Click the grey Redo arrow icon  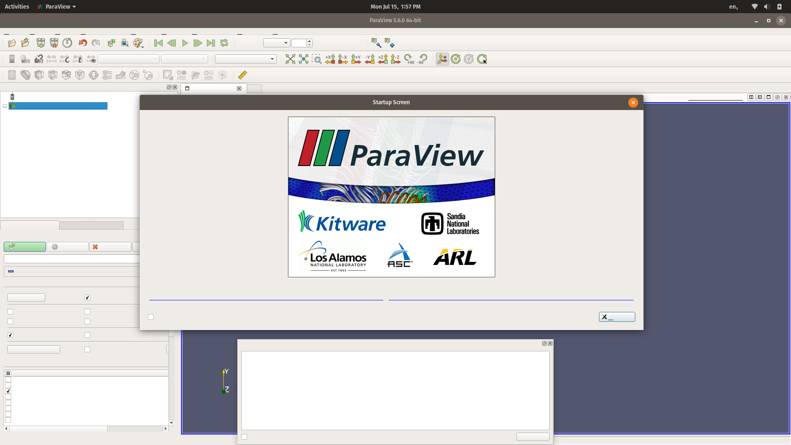pyautogui.click(x=96, y=43)
